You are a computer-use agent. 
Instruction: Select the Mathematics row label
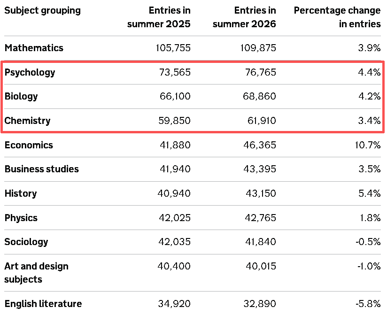34,48
